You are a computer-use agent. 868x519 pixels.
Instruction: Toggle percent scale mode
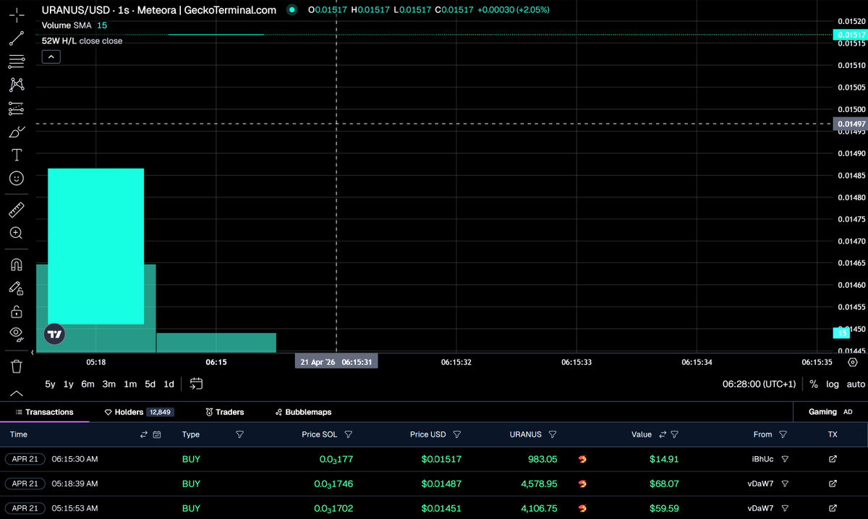point(814,384)
